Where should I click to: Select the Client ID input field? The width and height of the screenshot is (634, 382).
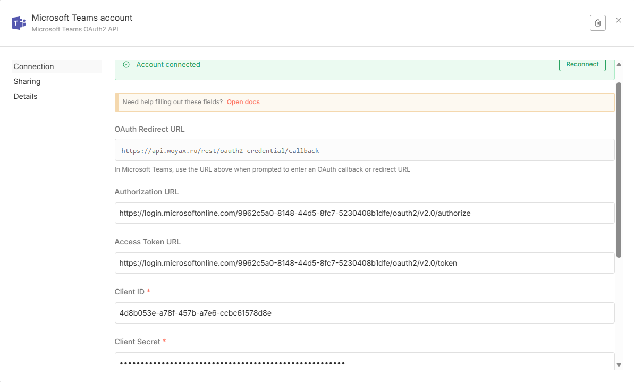click(x=364, y=313)
